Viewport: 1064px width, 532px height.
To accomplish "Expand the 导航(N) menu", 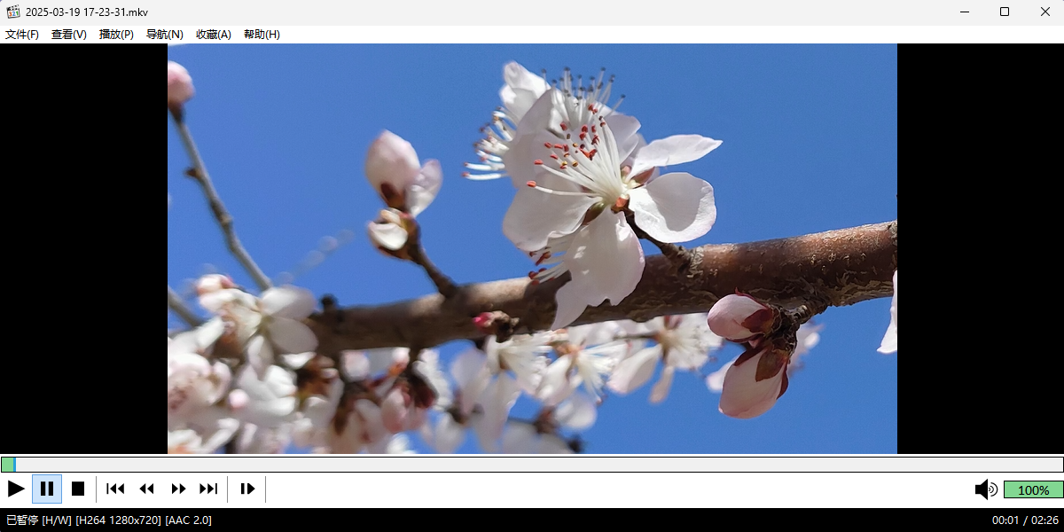I will 164,35.
